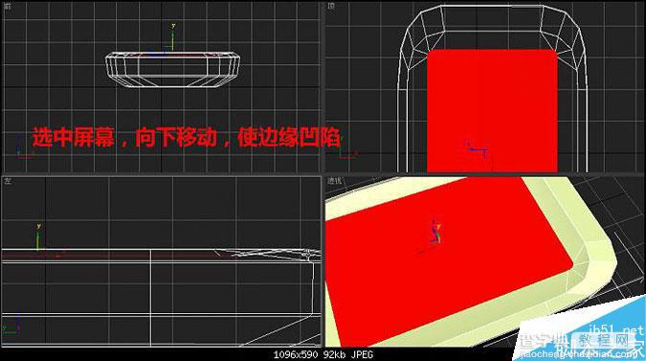Click the 透视 perspective viewport label
Screen dimensions: 646x361
[335, 180]
